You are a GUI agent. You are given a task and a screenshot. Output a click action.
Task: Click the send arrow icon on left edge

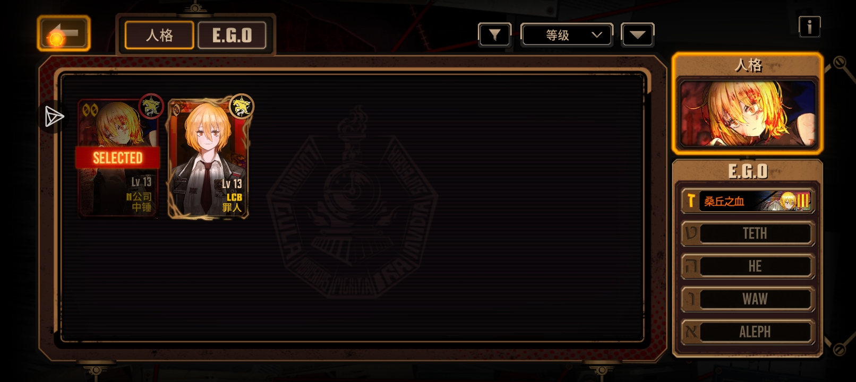[54, 117]
